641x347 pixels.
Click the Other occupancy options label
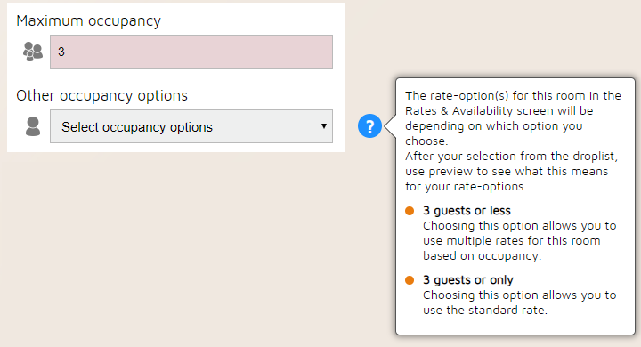101,95
